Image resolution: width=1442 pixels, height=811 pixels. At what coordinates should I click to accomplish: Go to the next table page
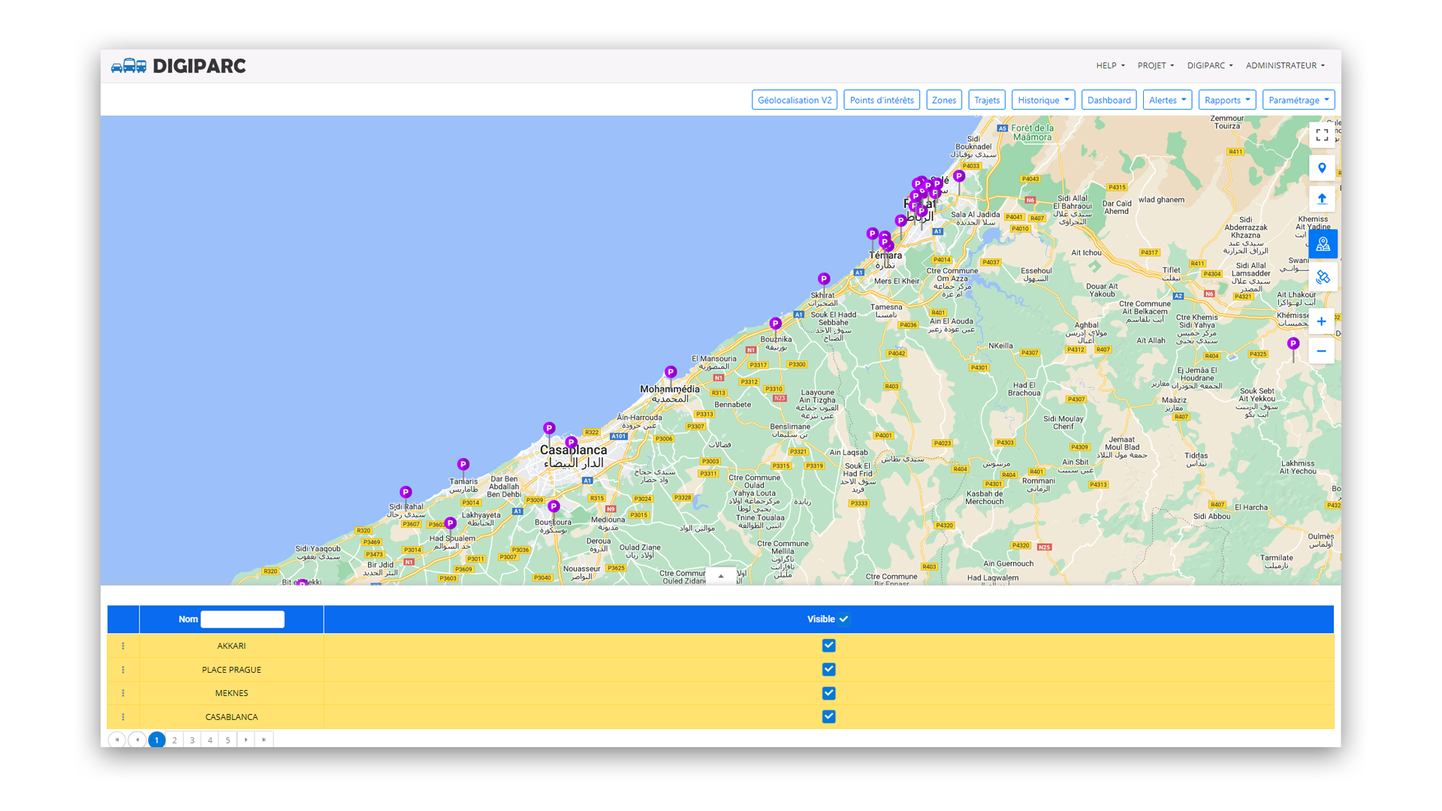[x=246, y=740]
